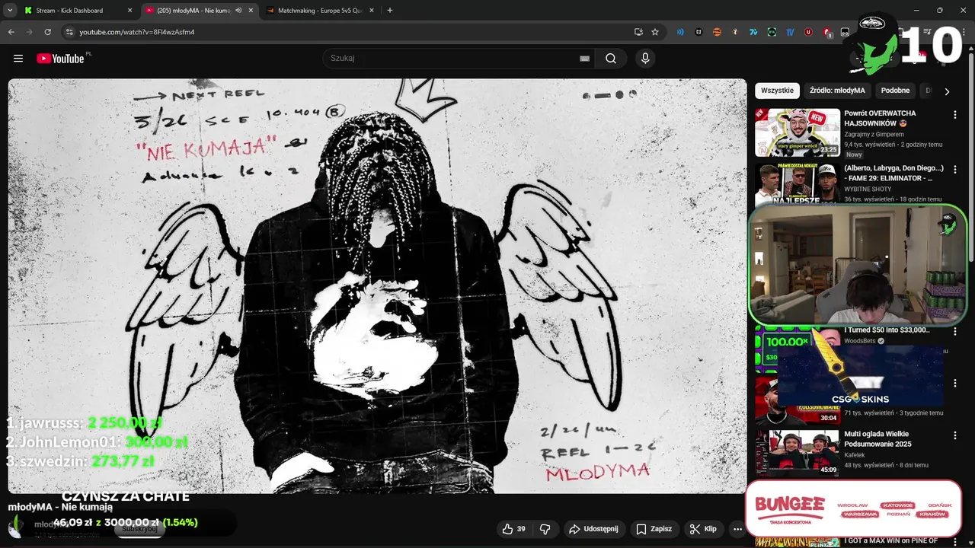Go forward one page in browser
The image size is (975, 548).
point(29,32)
